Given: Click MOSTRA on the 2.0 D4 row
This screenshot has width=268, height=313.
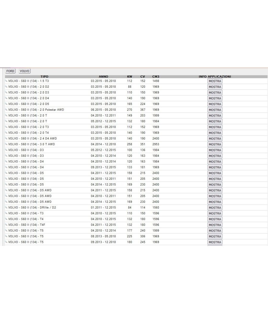Looking at the screenshot, I should [x=215, y=98].
